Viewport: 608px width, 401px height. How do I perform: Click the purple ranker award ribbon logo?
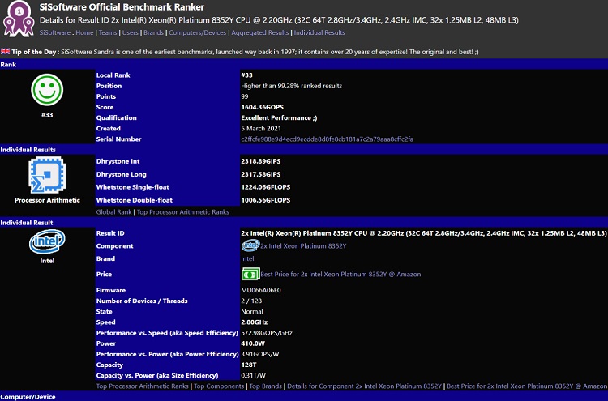tap(18, 19)
